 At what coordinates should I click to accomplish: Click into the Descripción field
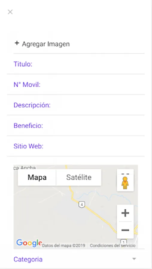pyautogui.click(x=76, y=105)
